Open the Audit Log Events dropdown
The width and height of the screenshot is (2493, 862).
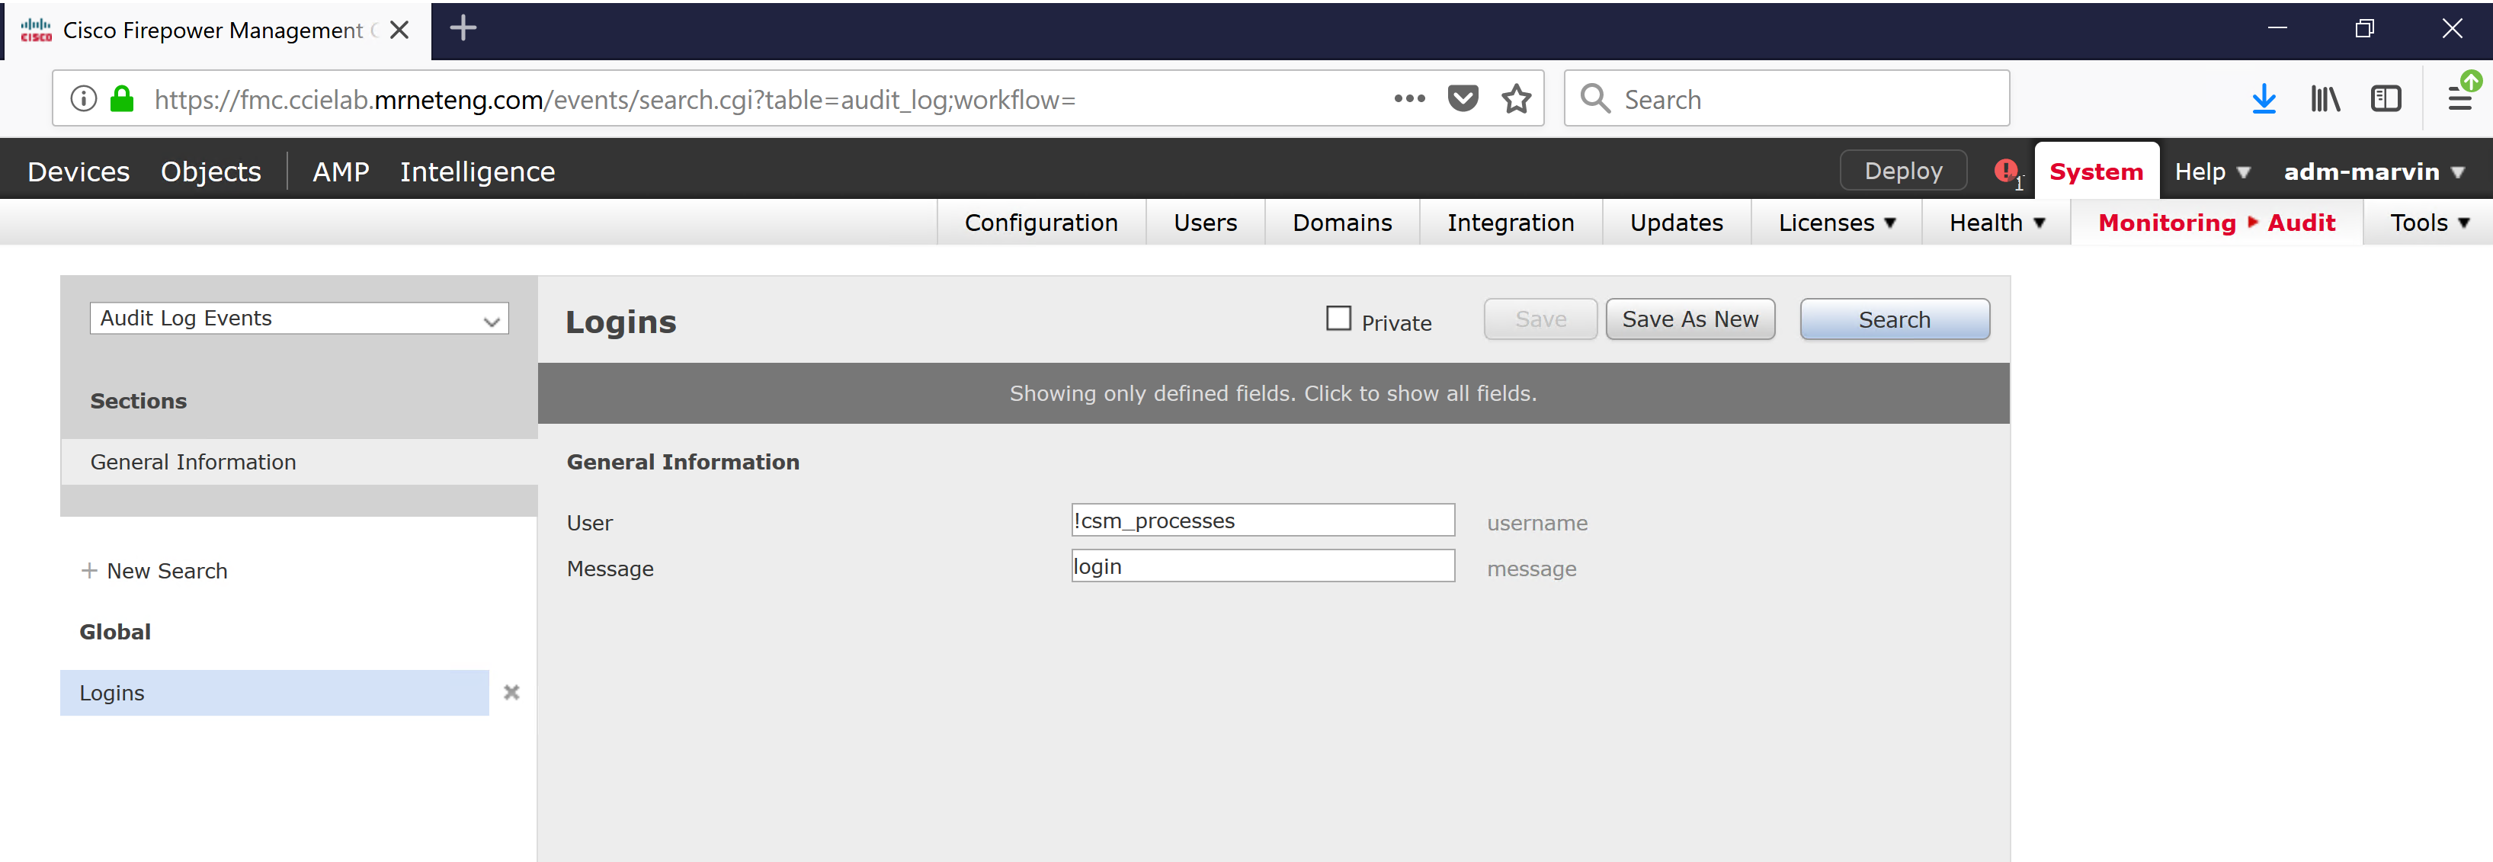[x=299, y=319]
